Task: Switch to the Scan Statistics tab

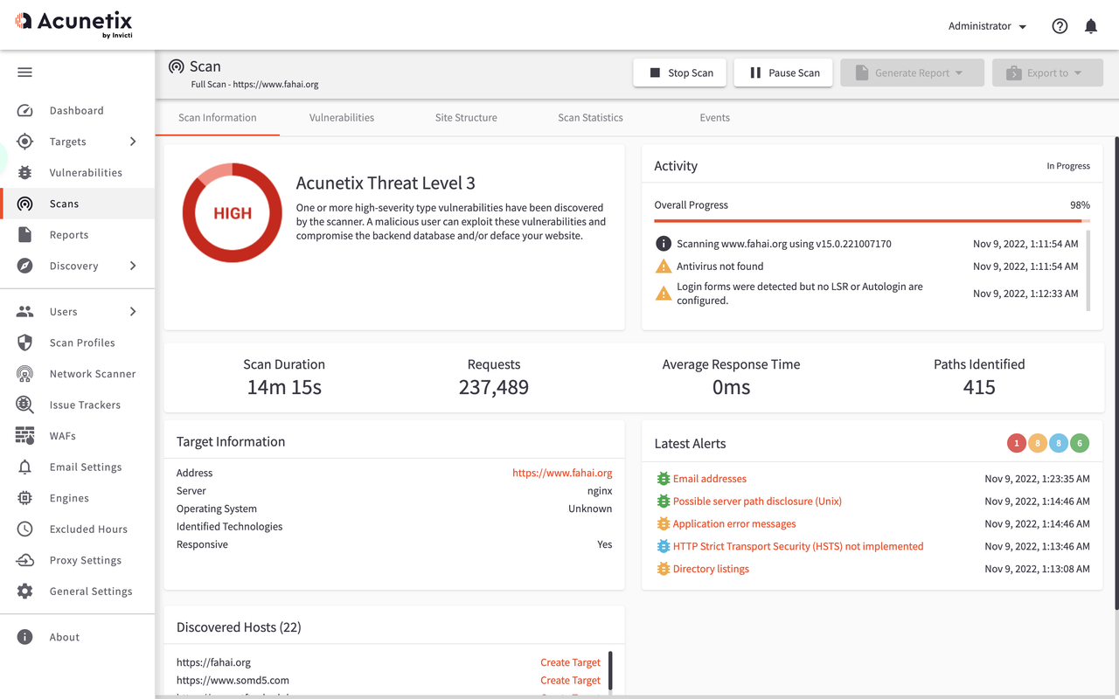Action: tap(591, 118)
